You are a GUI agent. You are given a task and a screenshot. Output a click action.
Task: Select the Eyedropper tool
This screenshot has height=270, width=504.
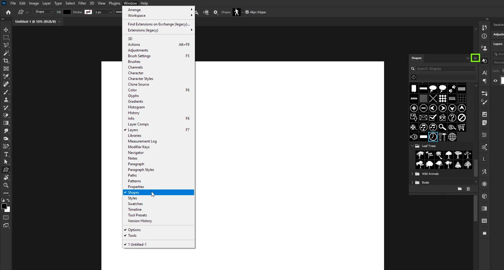tap(6, 76)
